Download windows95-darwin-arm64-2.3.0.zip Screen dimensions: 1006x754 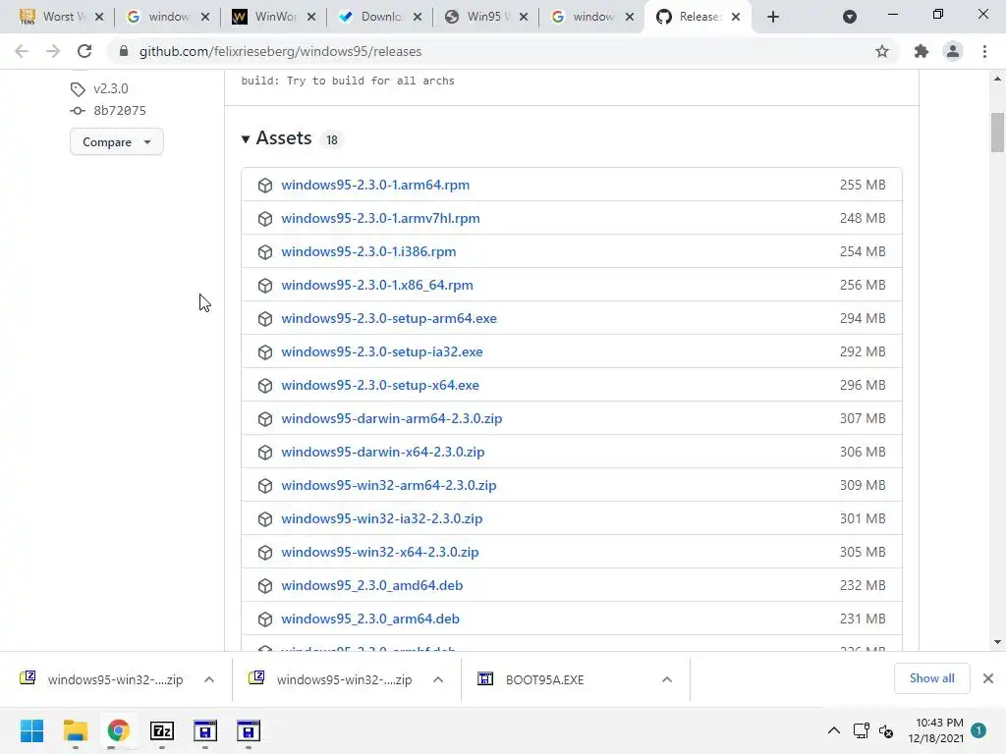391,418
